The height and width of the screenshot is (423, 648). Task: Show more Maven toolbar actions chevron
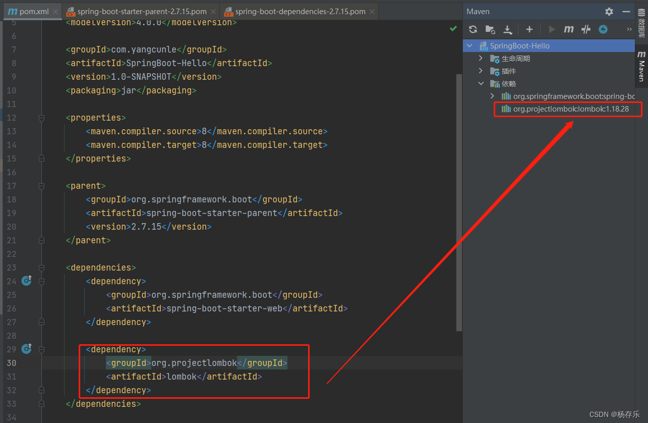[629, 29]
